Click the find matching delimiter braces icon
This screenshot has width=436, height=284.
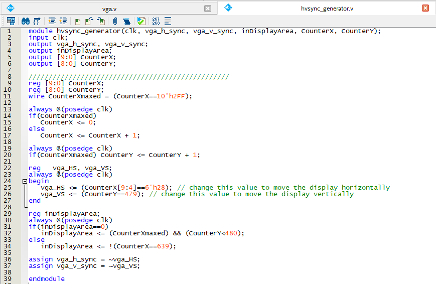pyautogui.click(x=37, y=21)
